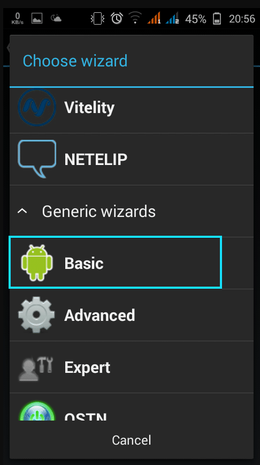Viewport: 260px width, 465px height.
Task: Cancel the Choose wizard dialog
Action: click(x=132, y=440)
